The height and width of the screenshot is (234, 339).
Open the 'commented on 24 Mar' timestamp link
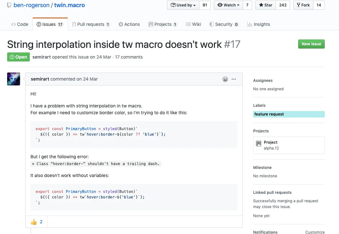click(74, 79)
